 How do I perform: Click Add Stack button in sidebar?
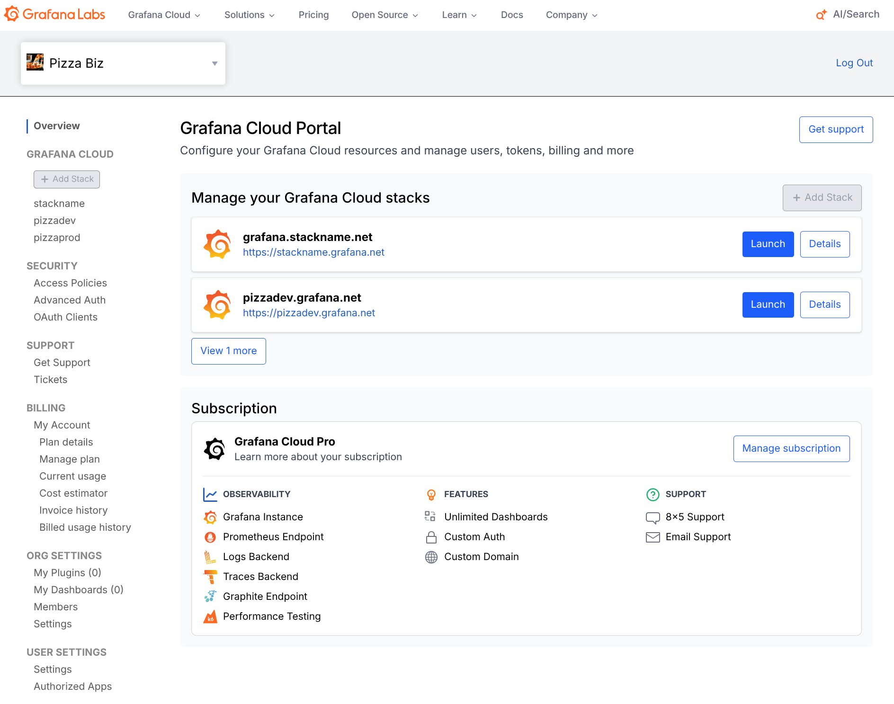tap(67, 179)
